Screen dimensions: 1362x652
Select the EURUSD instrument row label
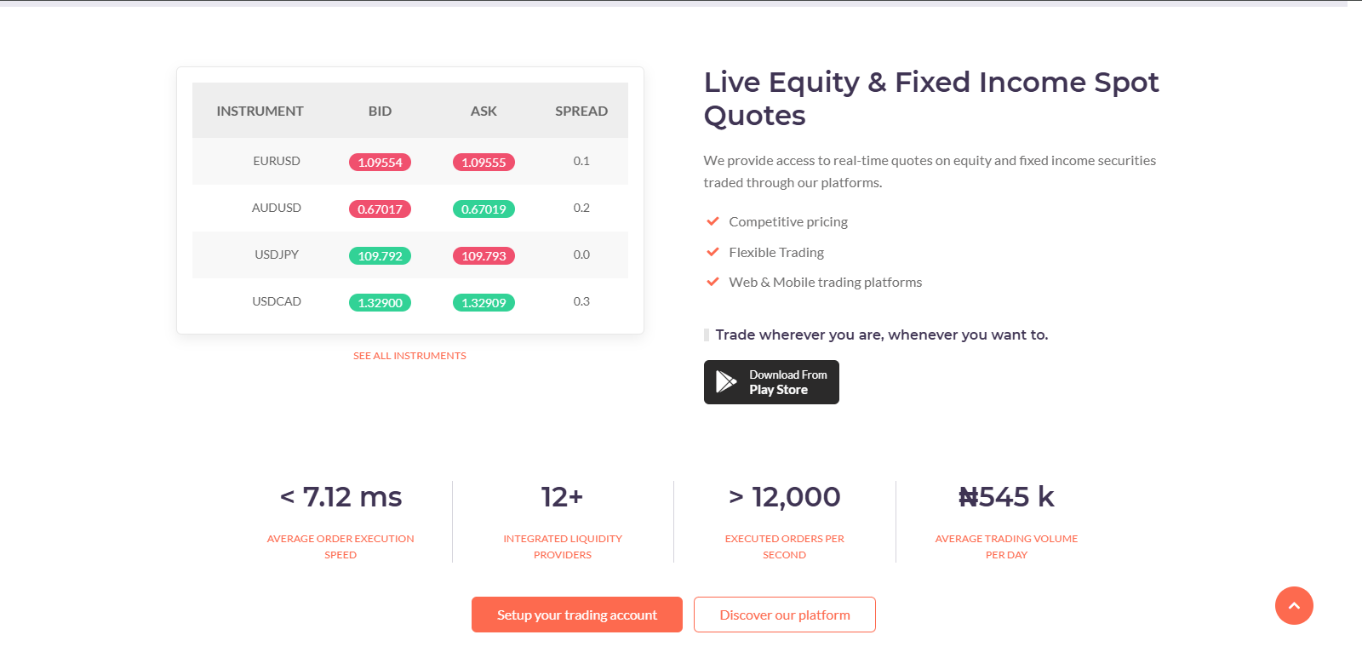(x=277, y=161)
